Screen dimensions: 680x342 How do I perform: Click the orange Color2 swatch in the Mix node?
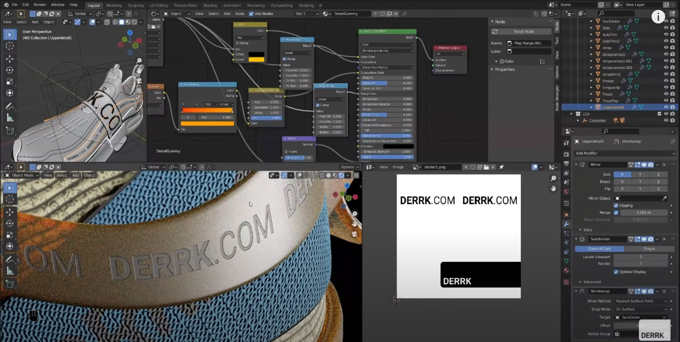[255, 59]
